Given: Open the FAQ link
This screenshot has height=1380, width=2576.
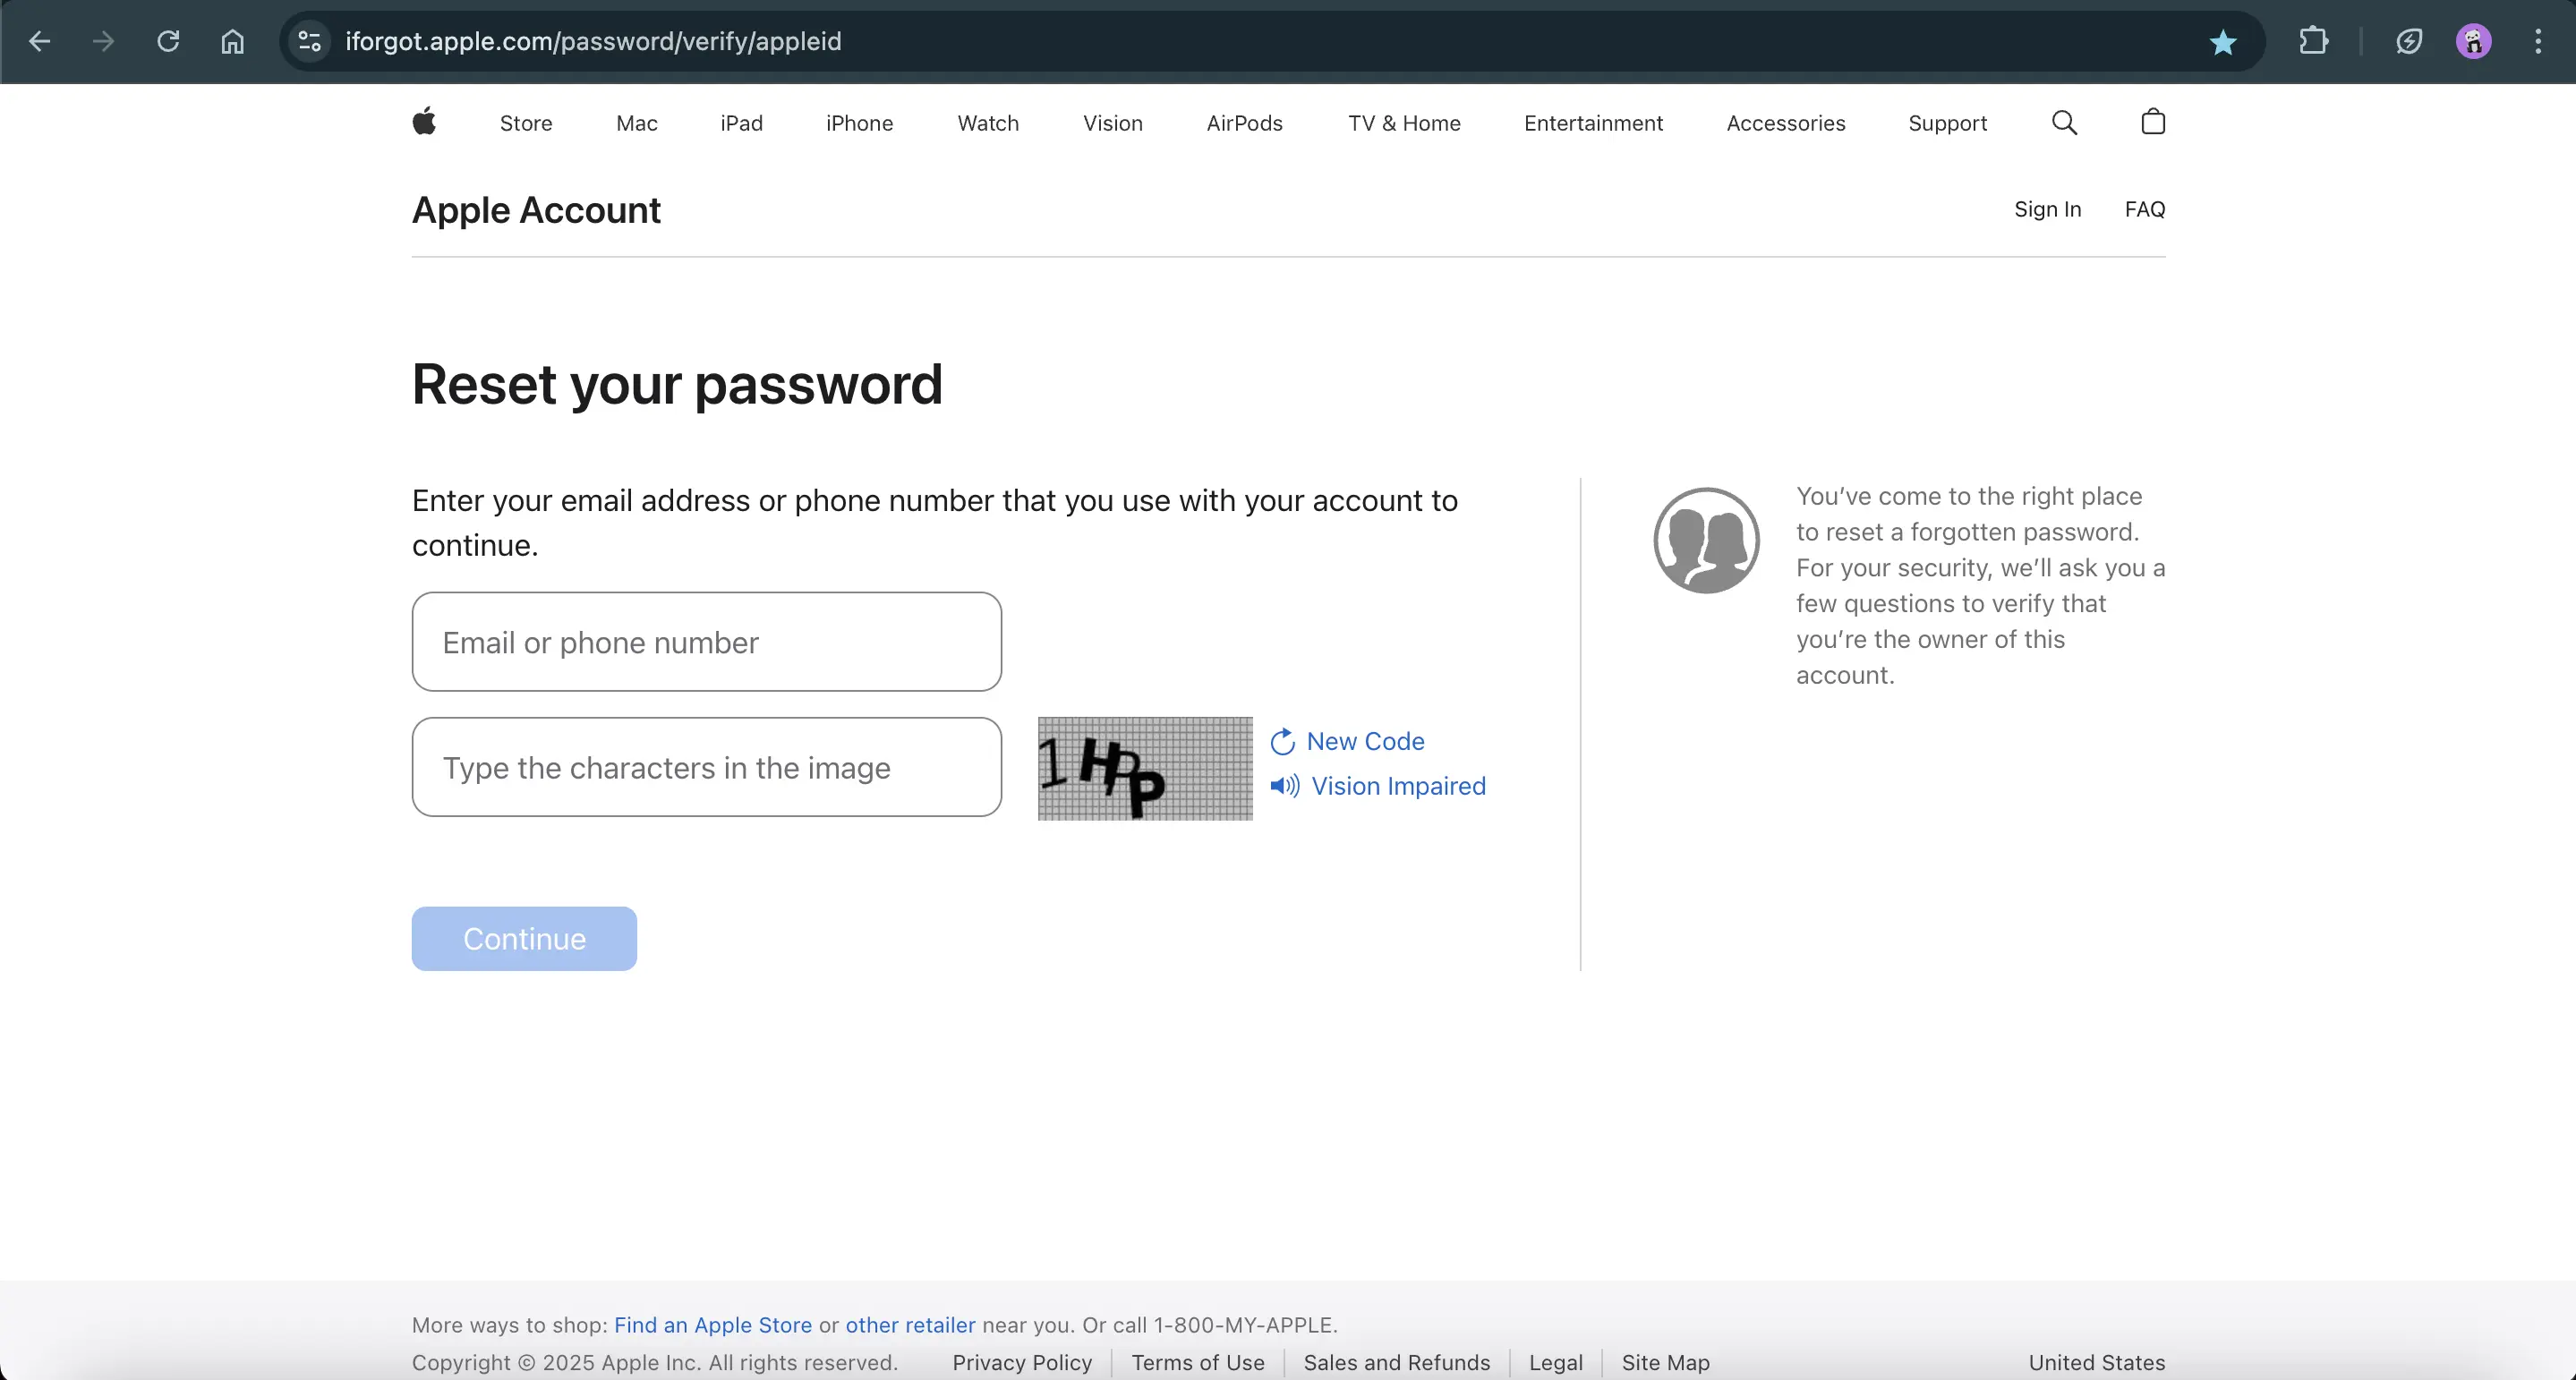Looking at the screenshot, I should coord(2144,209).
